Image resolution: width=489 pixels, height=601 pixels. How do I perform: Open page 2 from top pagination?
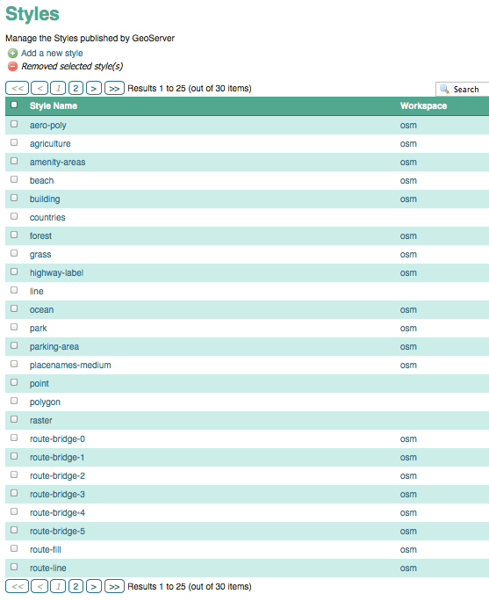(x=76, y=88)
